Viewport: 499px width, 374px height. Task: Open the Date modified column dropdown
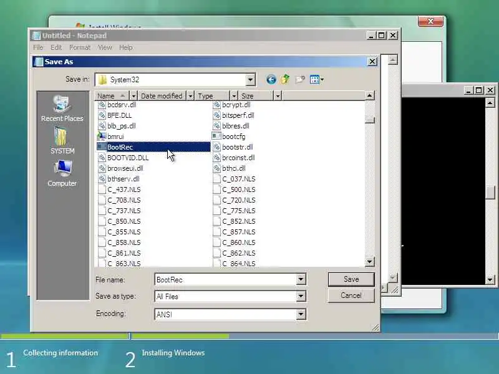(190, 96)
